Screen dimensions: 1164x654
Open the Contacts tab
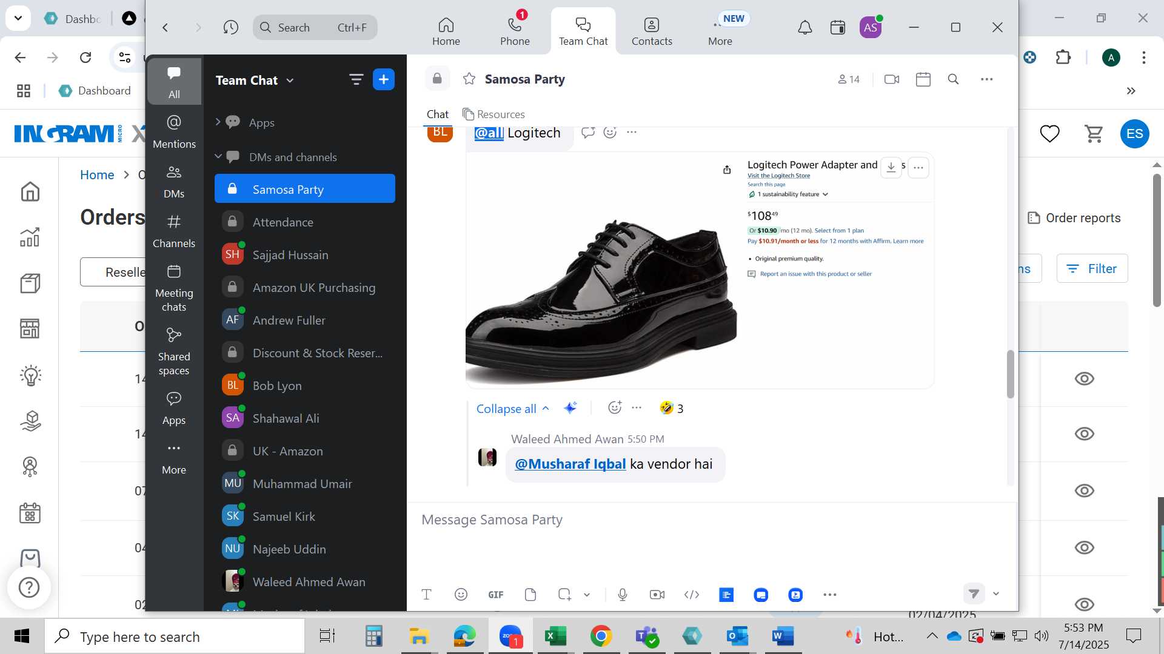click(652, 31)
